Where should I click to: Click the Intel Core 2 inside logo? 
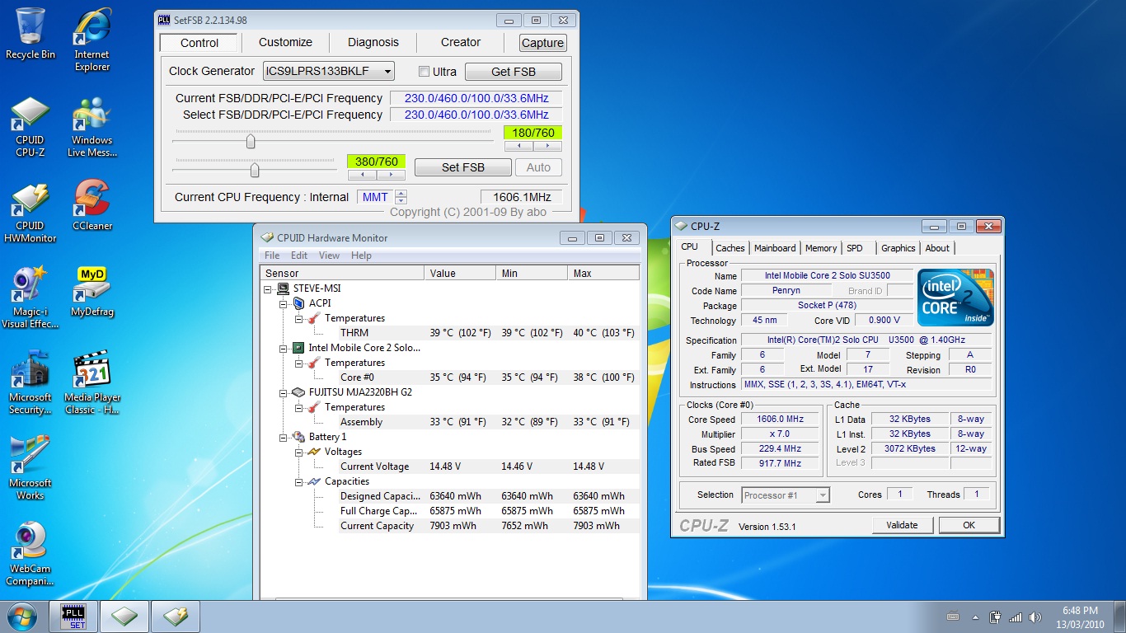pyautogui.click(x=955, y=298)
